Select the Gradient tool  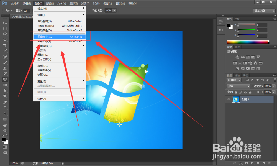pos(5,85)
